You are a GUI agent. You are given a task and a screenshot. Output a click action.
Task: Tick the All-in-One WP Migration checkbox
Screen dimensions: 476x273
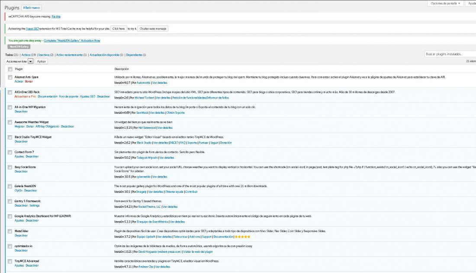tap(10, 107)
